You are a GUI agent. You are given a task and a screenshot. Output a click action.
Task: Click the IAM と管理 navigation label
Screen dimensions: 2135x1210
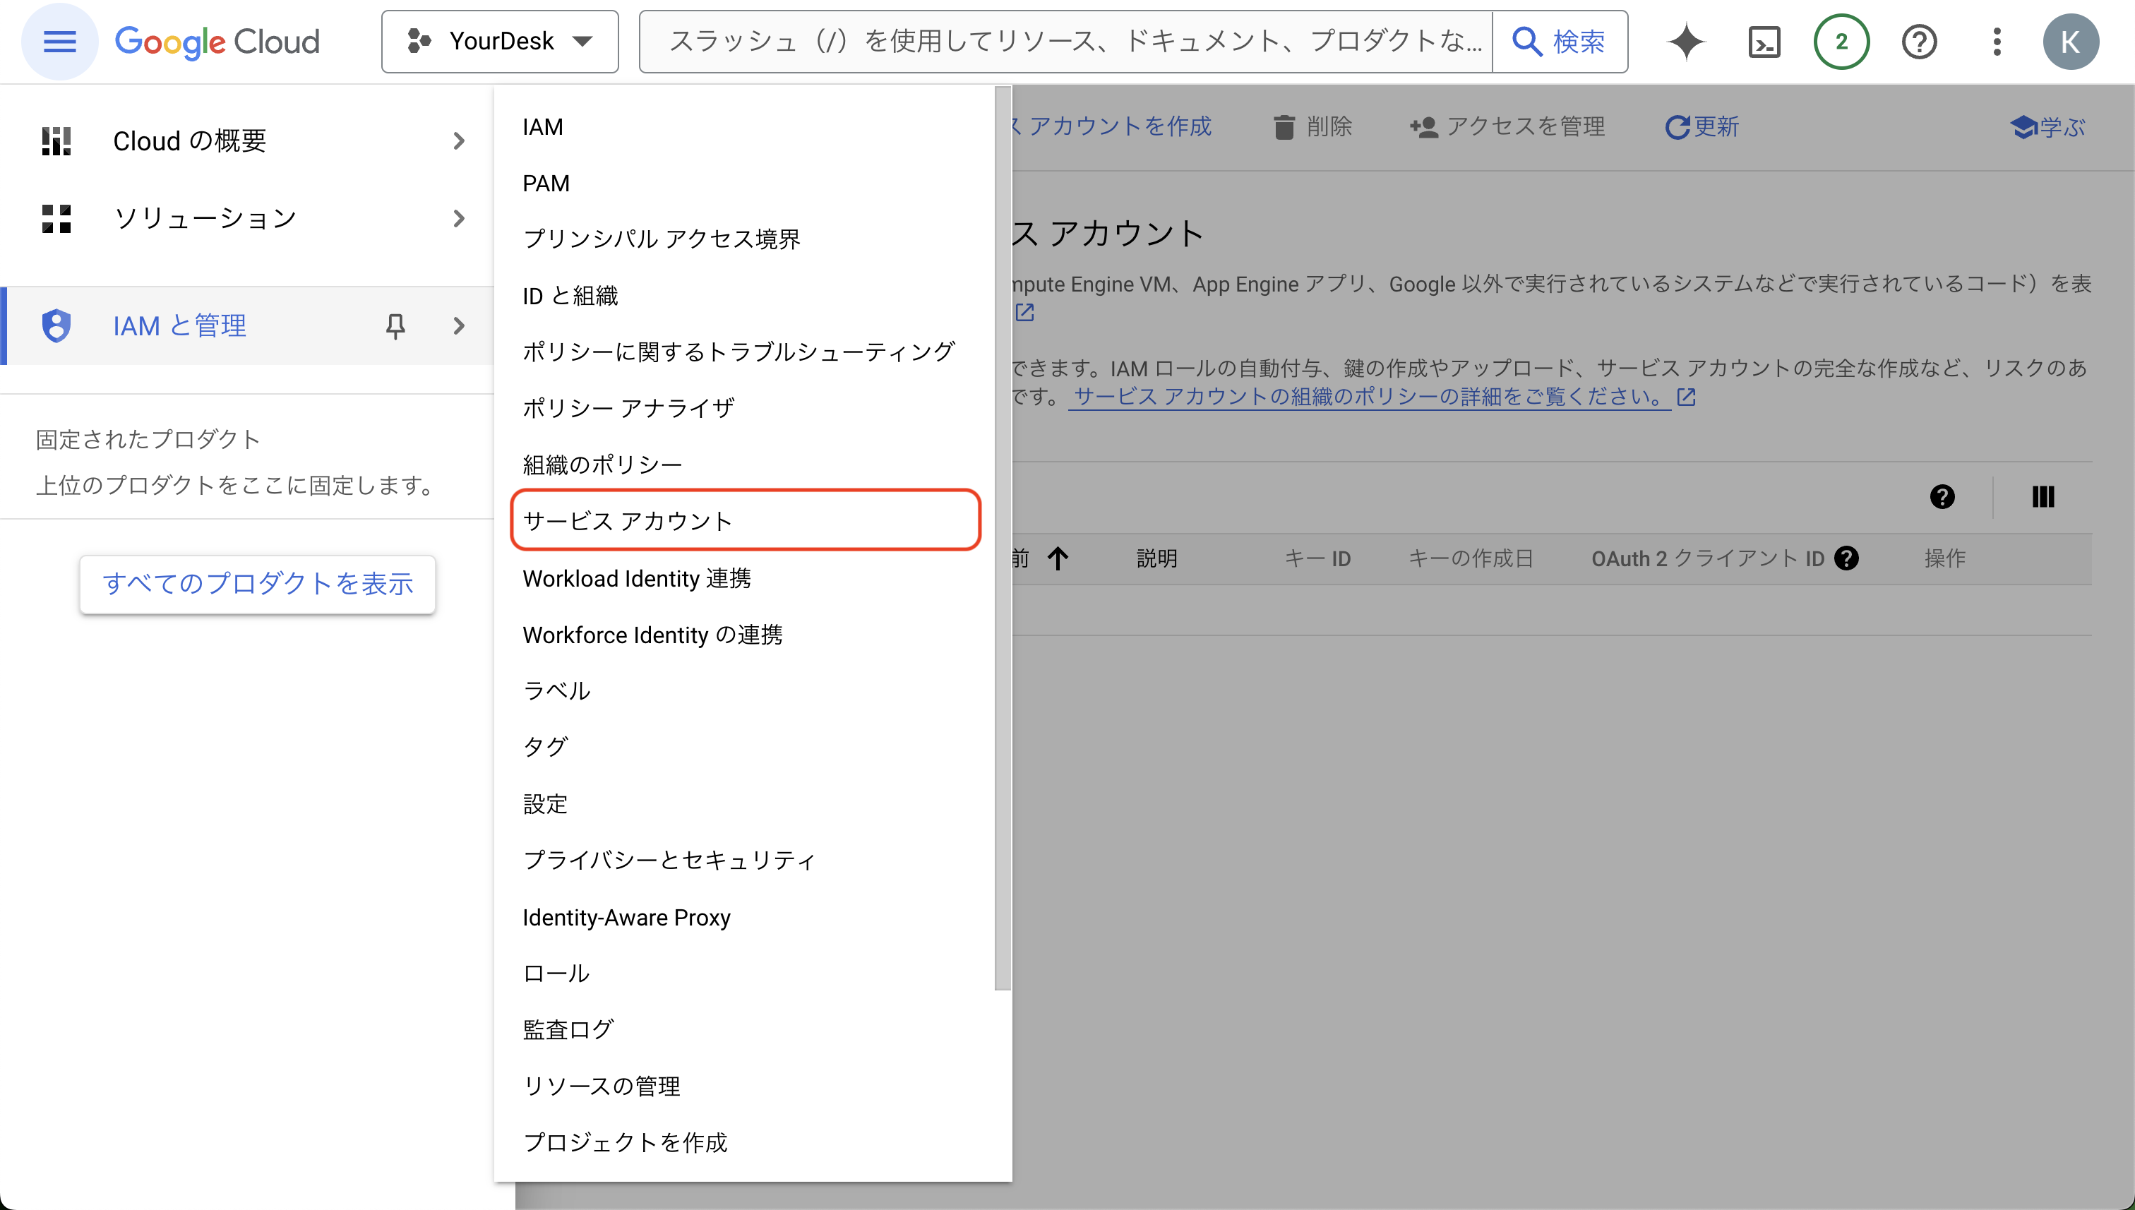point(179,325)
